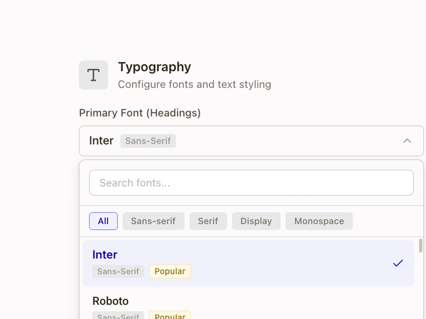Click the Popular badge under Roboto

pyautogui.click(x=170, y=316)
